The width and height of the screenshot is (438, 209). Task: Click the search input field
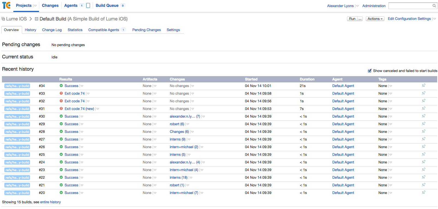[x=410, y=6]
